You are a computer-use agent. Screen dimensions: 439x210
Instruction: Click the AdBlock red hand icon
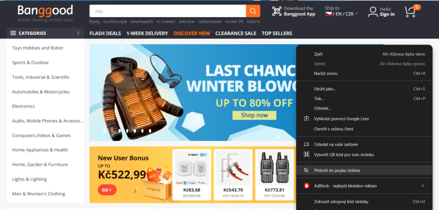pos(307,186)
